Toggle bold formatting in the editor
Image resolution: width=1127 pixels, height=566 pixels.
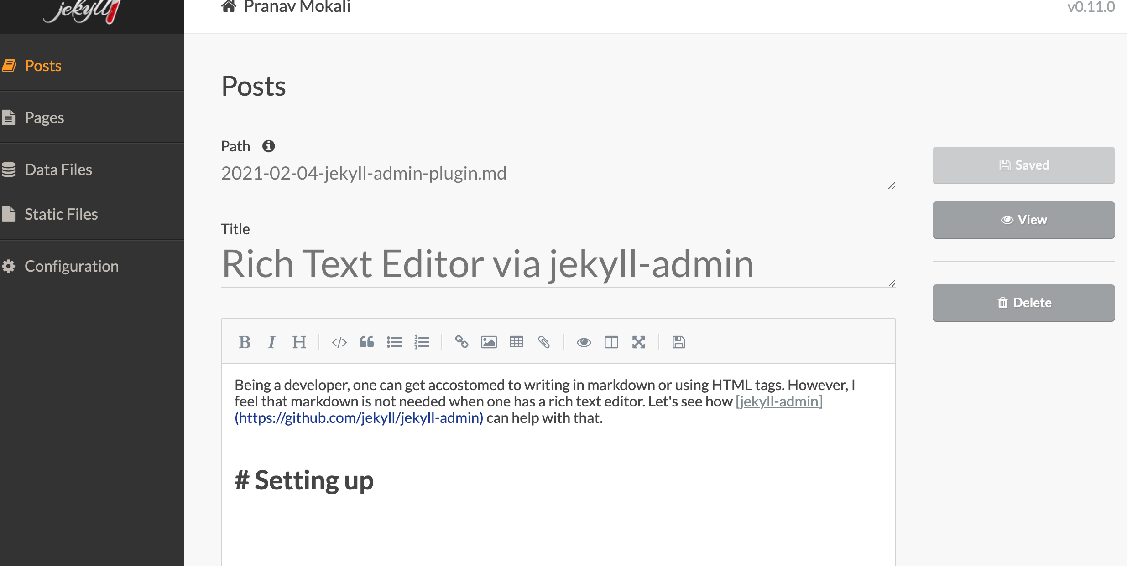(245, 342)
